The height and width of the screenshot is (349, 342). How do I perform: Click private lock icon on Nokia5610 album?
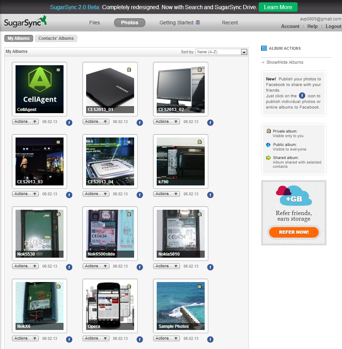click(200, 214)
